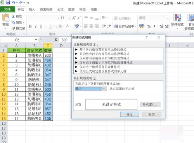Open the 低于 condition dropdown
Image resolution: width=194 pixels, height=143 pixels.
tap(104, 89)
